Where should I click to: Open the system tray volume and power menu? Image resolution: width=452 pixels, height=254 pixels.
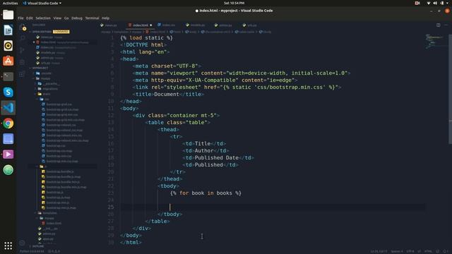point(439,3)
